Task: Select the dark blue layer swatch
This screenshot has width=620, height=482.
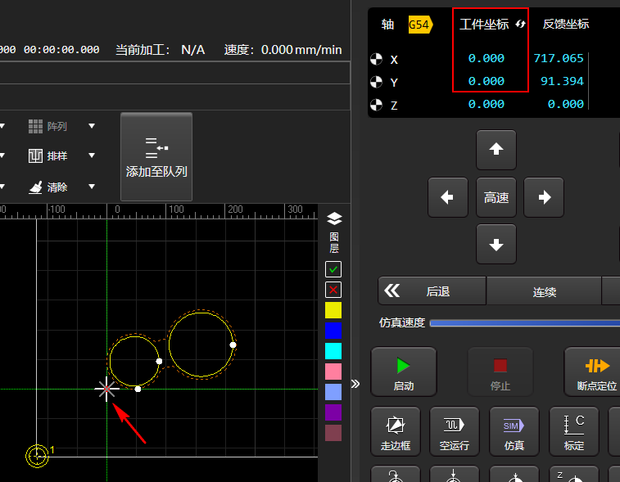Action: (333, 331)
